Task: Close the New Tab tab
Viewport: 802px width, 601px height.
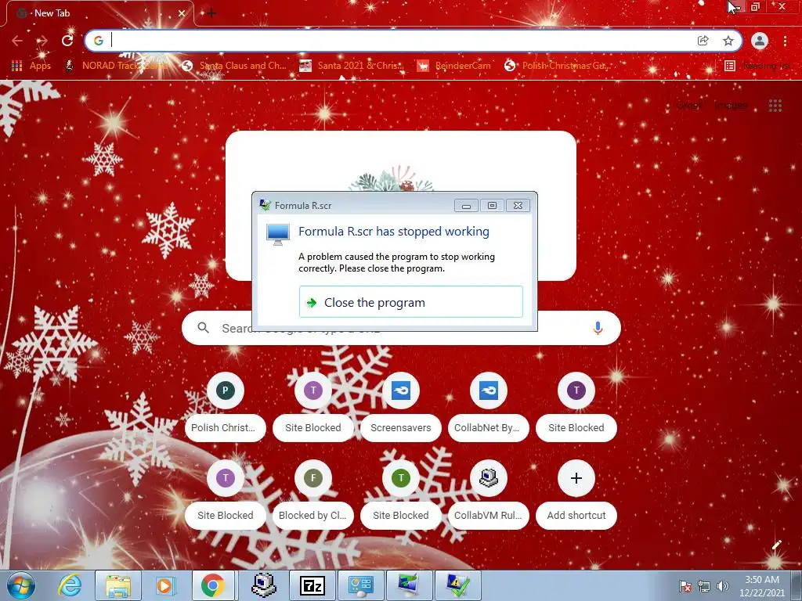Action: (182, 13)
